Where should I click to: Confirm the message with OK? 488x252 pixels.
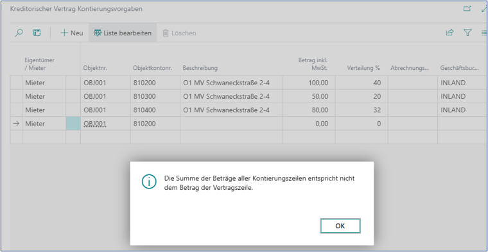[340, 226]
